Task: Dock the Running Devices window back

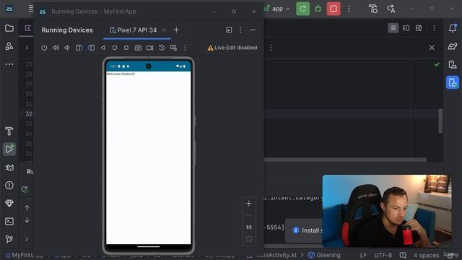Action: pyautogui.click(x=229, y=30)
